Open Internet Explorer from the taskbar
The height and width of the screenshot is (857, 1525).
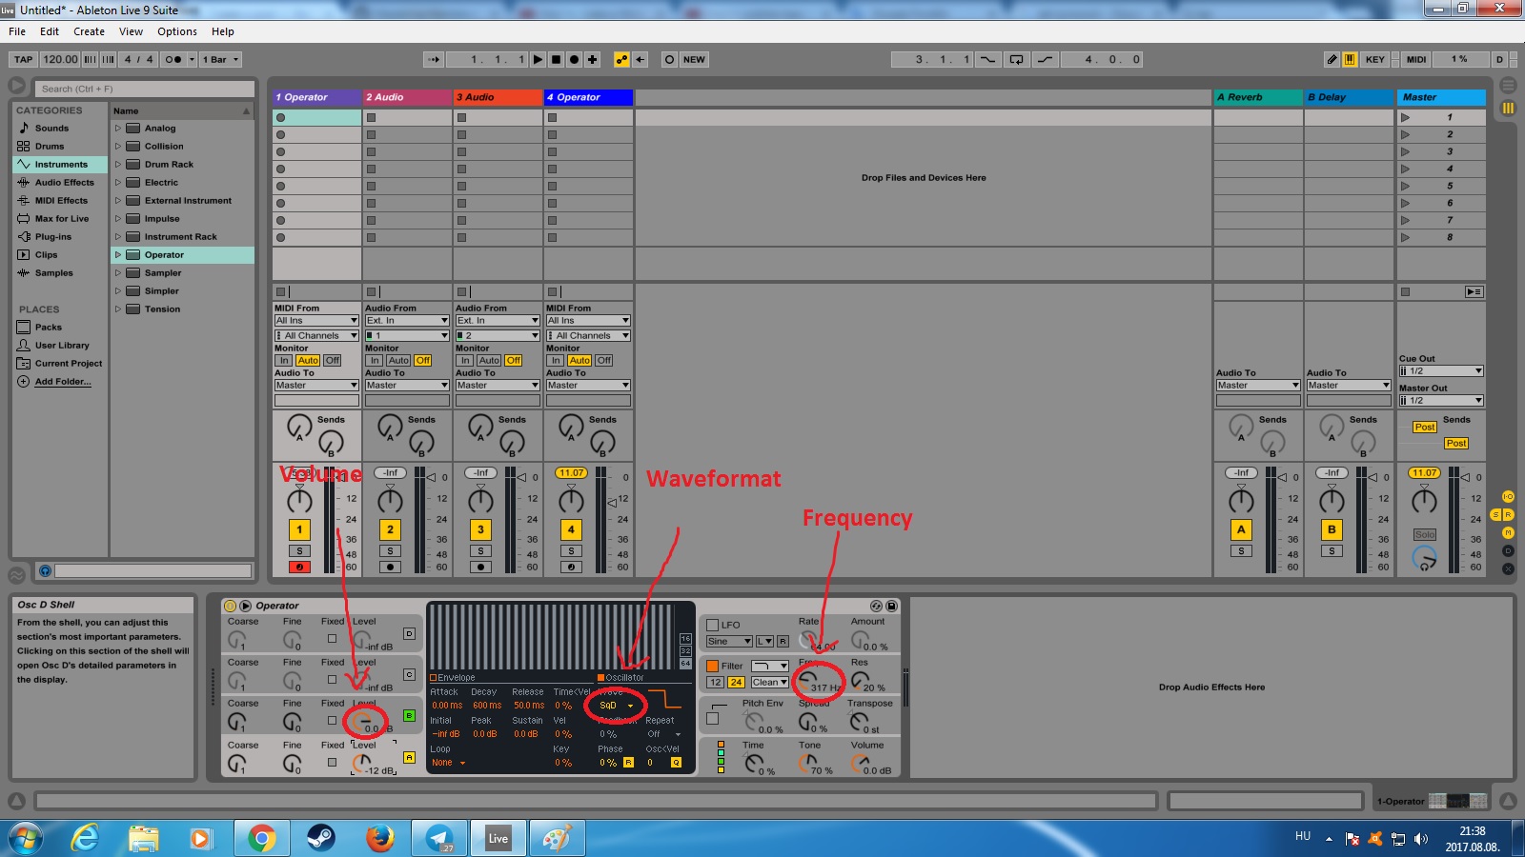click(x=86, y=838)
